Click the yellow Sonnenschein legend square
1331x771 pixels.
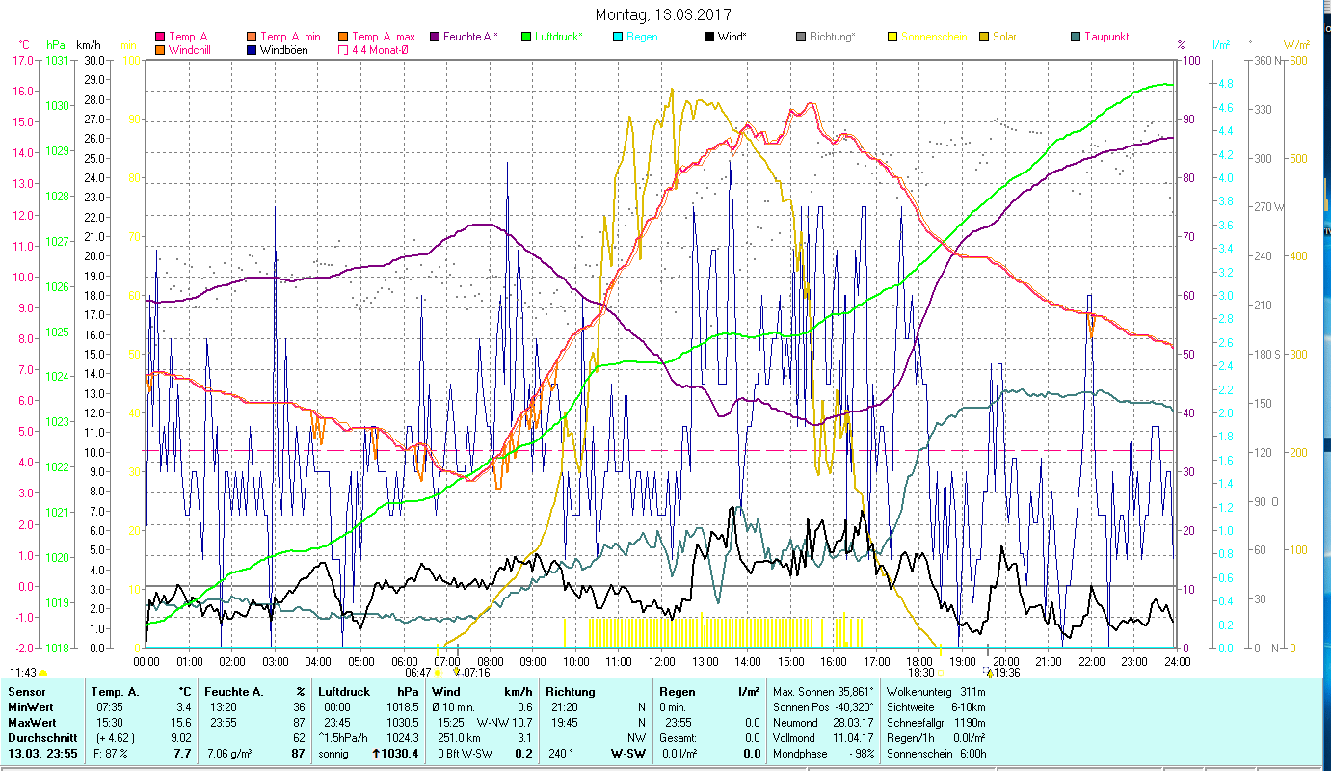(x=892, y=38)
